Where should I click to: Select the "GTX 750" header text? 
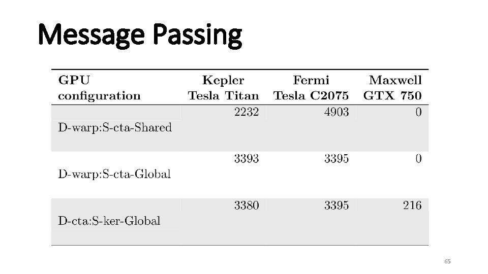[x=392, y=95]
